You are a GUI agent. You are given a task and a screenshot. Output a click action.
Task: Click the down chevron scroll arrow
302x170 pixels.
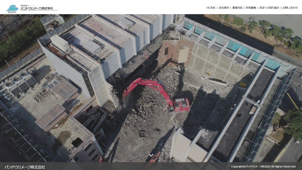pyautogui.click(x=151, y=155)
